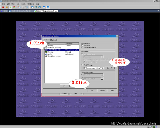Switch to Solaris 9 (experimental) (2) tab

20,11
